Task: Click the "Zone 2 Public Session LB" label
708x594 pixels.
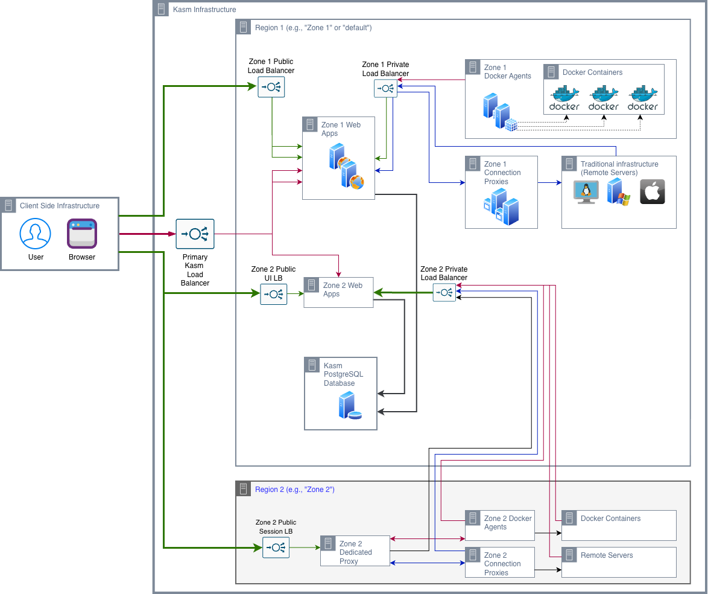Action: point(276,526)
